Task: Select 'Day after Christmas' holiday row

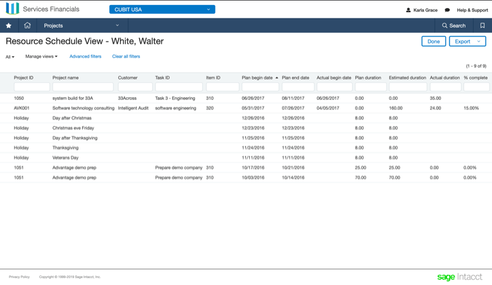Action: pos(246,118)
